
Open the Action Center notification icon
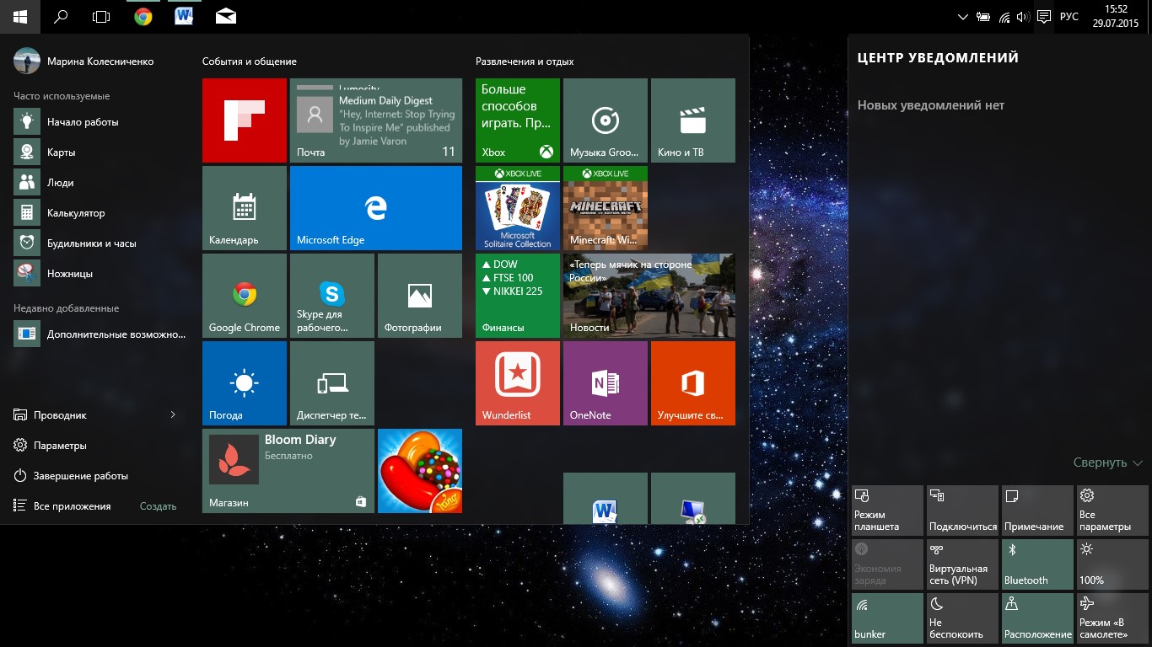[x=1044, y=16]
